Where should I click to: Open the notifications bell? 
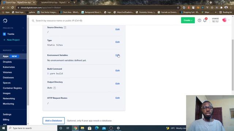pos(205,20)
